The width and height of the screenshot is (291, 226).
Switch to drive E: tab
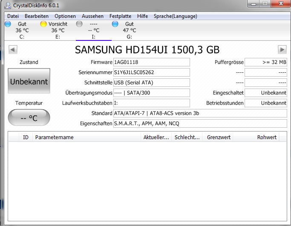pyautogui.click(x=58, y=30)
